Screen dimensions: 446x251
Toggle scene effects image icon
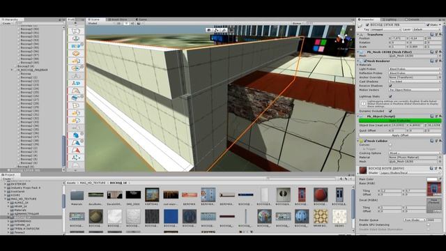[x=139, y=23]
